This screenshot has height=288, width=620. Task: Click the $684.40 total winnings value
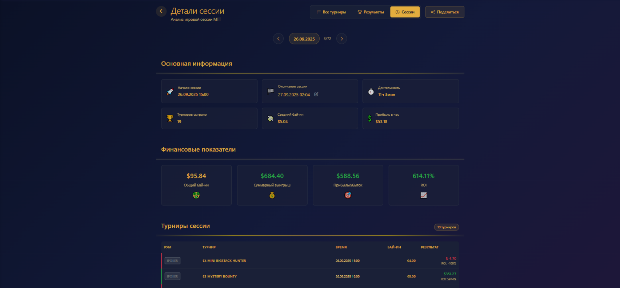click(x=272, y=176)
